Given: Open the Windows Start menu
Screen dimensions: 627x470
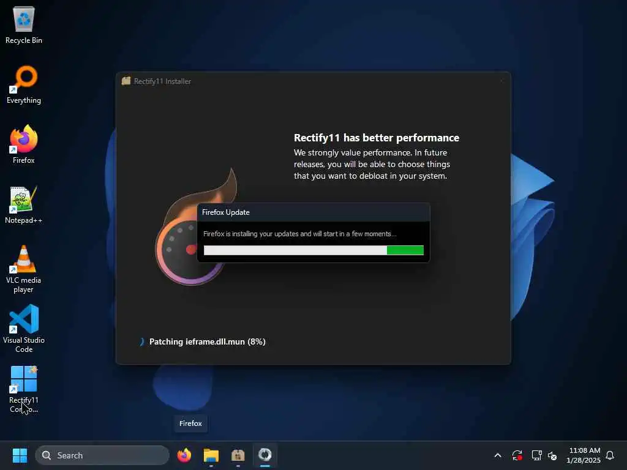Looking at the screenshot, I should (20, 455).
